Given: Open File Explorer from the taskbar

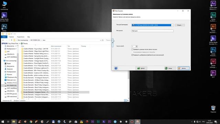Looking at the screenshot, I should [14, 122].
